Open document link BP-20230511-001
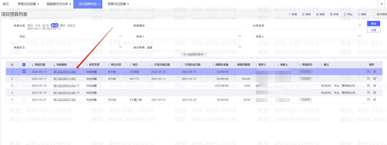Screen dimensions: 387x145 (65, 79)
